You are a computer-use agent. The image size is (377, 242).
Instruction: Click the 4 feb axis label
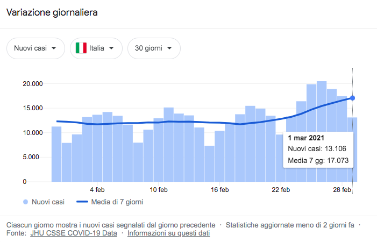(97, 190)
